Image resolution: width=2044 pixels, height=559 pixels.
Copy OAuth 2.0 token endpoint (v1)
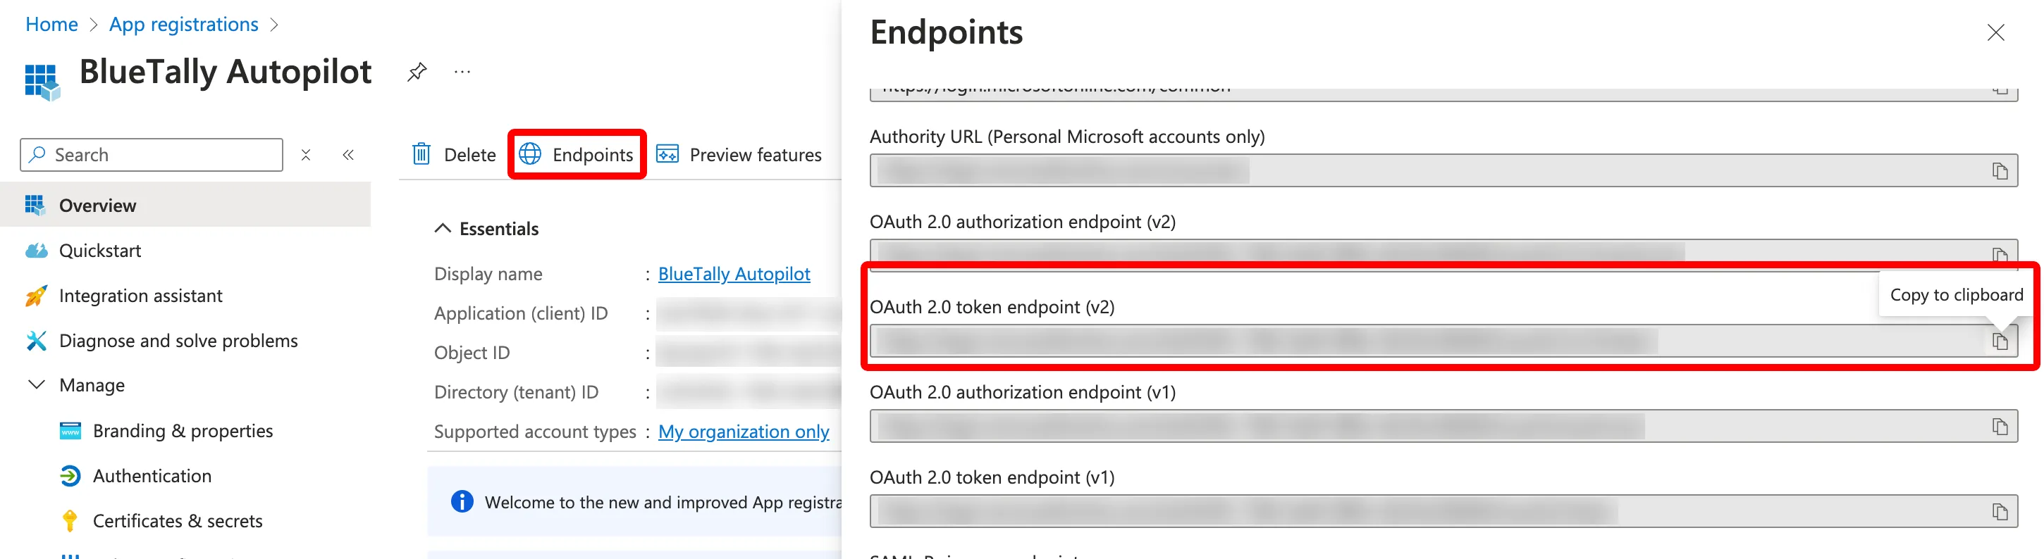point(2000,513)
